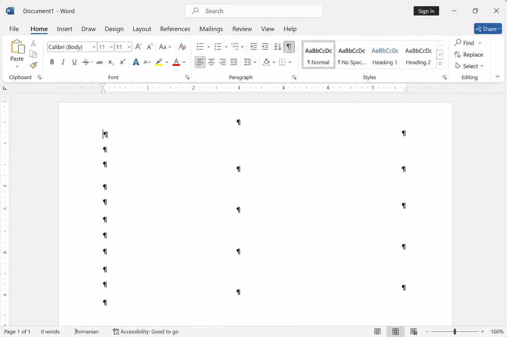507x337 pixels.
Task: Collapse the ribbon with chevron
Action: pyautogui.click(x=497, y=77)
